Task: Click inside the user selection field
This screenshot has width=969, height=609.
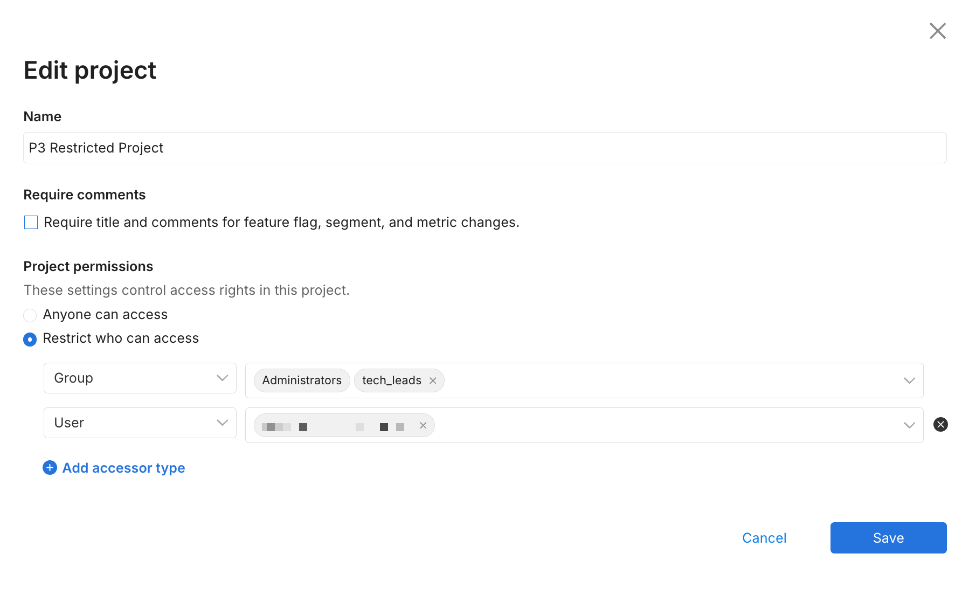Action: 647,425
